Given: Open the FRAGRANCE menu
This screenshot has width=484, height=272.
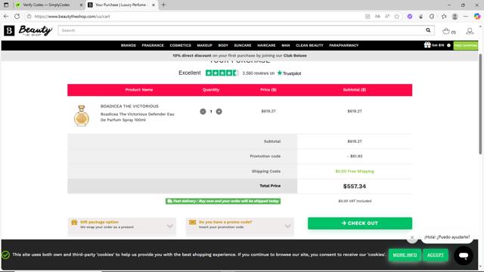Looking at the screenshot, I should [153, 45].
